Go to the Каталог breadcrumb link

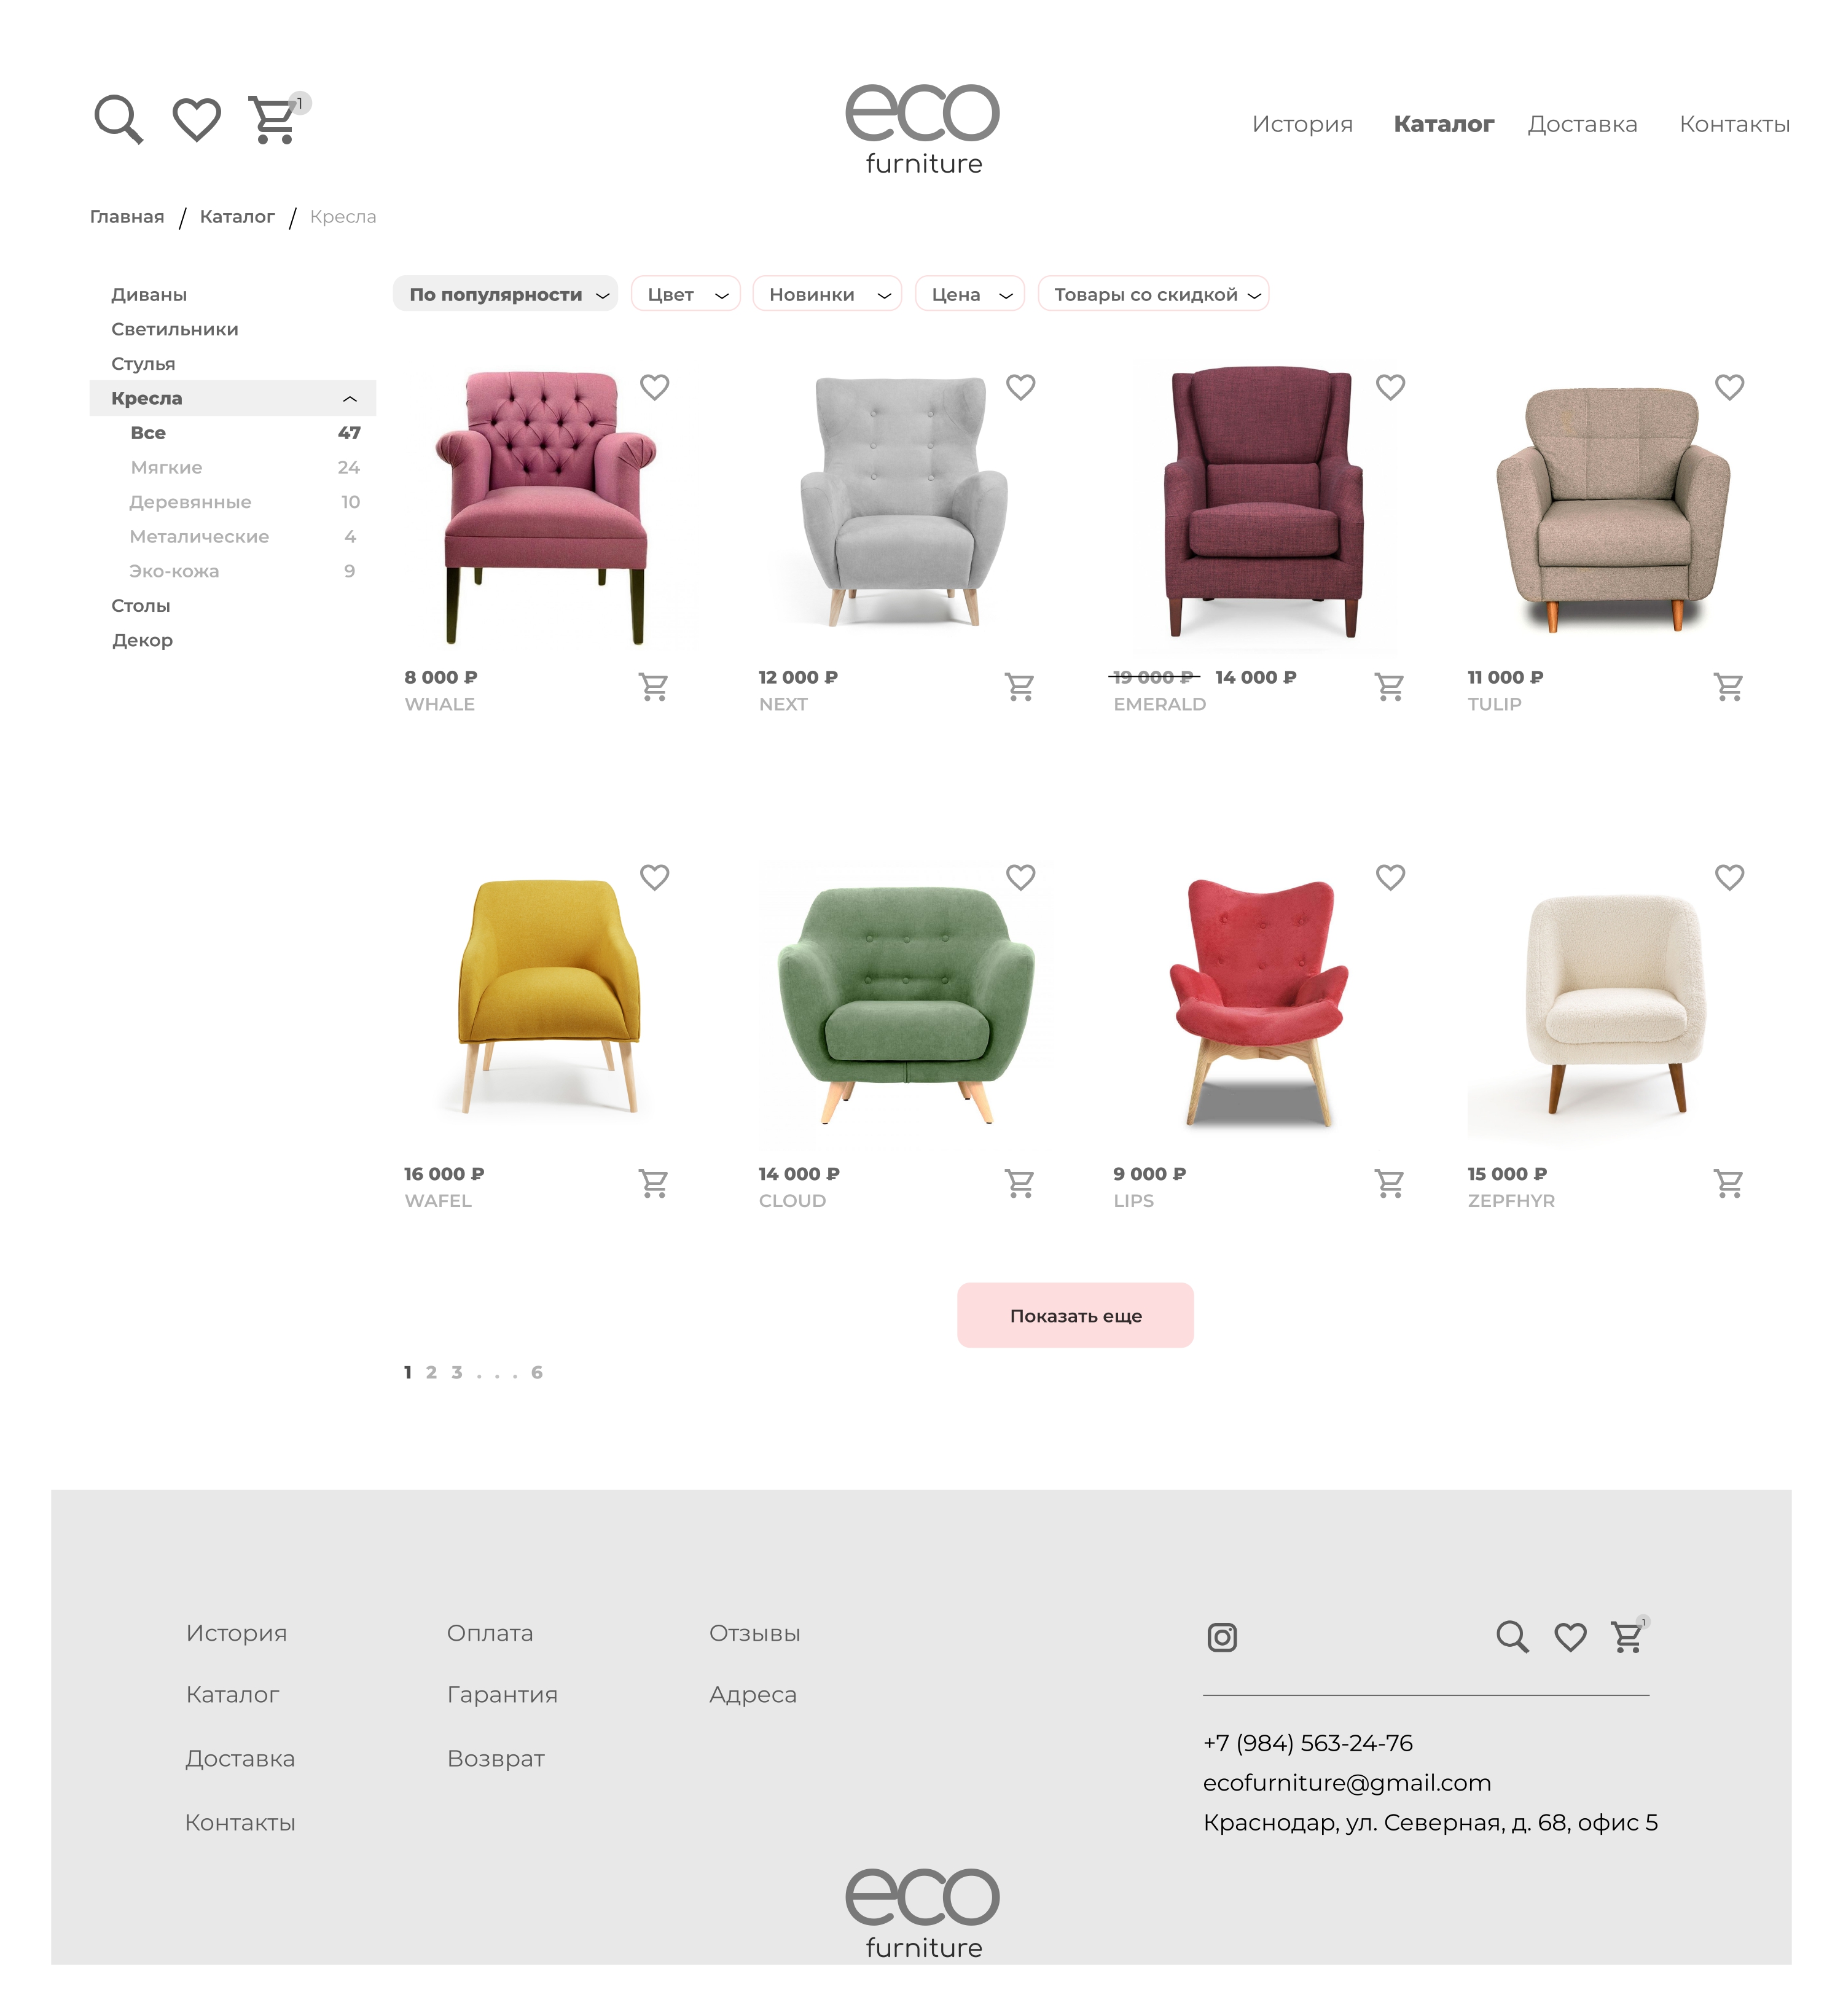pos(237,217)
